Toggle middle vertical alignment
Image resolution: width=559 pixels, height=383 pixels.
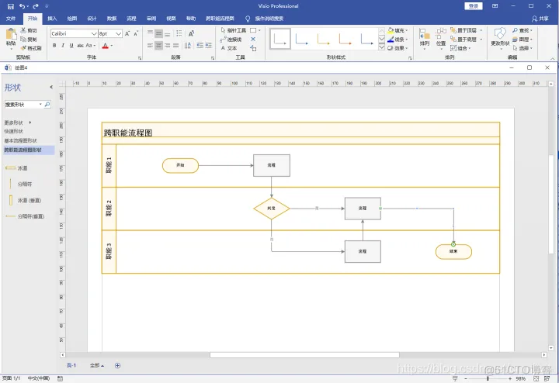point(158,33)
